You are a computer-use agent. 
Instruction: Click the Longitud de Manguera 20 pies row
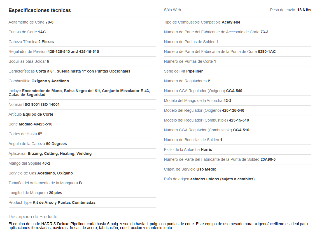35,193
